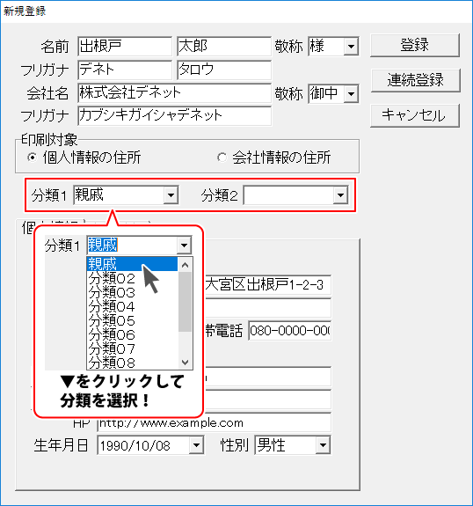Choose 分類02 in the dropdown list
This screenshot has width=473, height=506.
(132, 278)
